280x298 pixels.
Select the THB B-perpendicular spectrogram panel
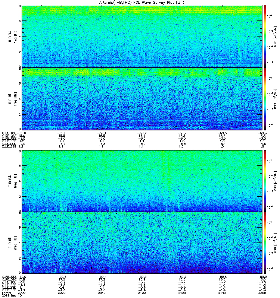point(142,36)
